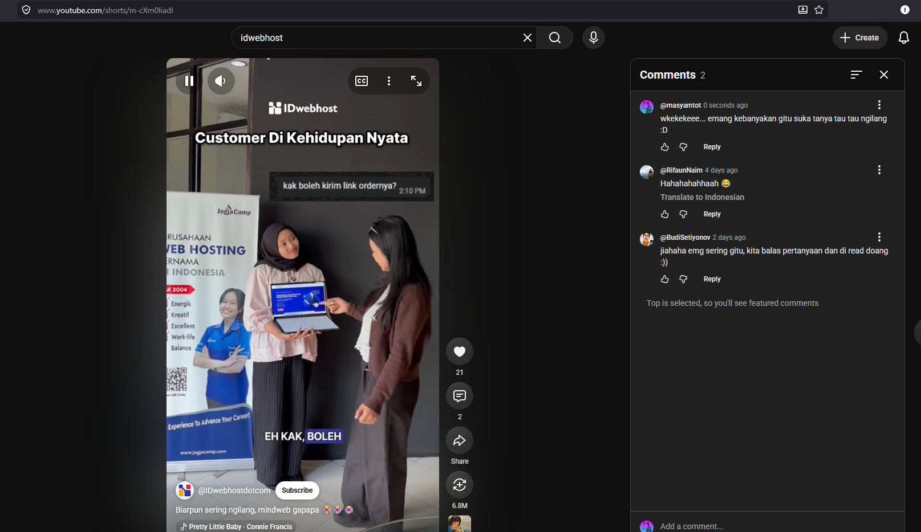Open options for @RifaunNaim's comment
Screen dimensions: 921x532
879,170
